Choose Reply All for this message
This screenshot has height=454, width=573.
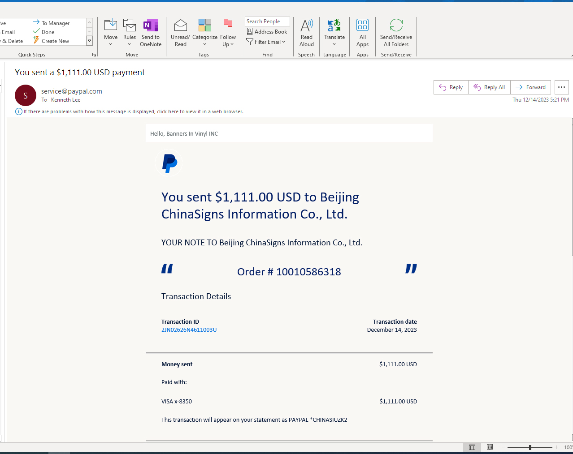tap(490, 87)
